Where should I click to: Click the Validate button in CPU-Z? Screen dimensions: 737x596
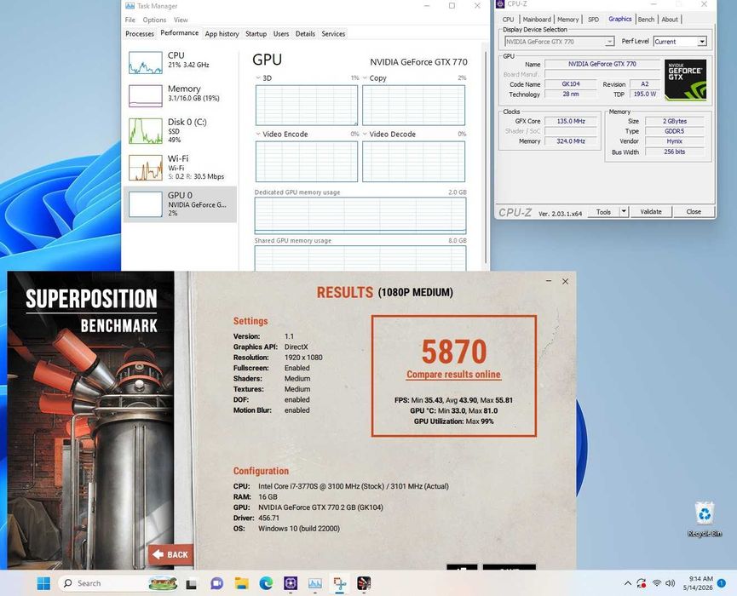(651, 212)
